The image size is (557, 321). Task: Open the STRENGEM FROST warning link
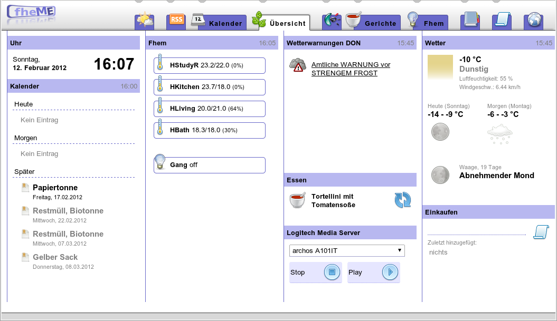pos(351,69)
